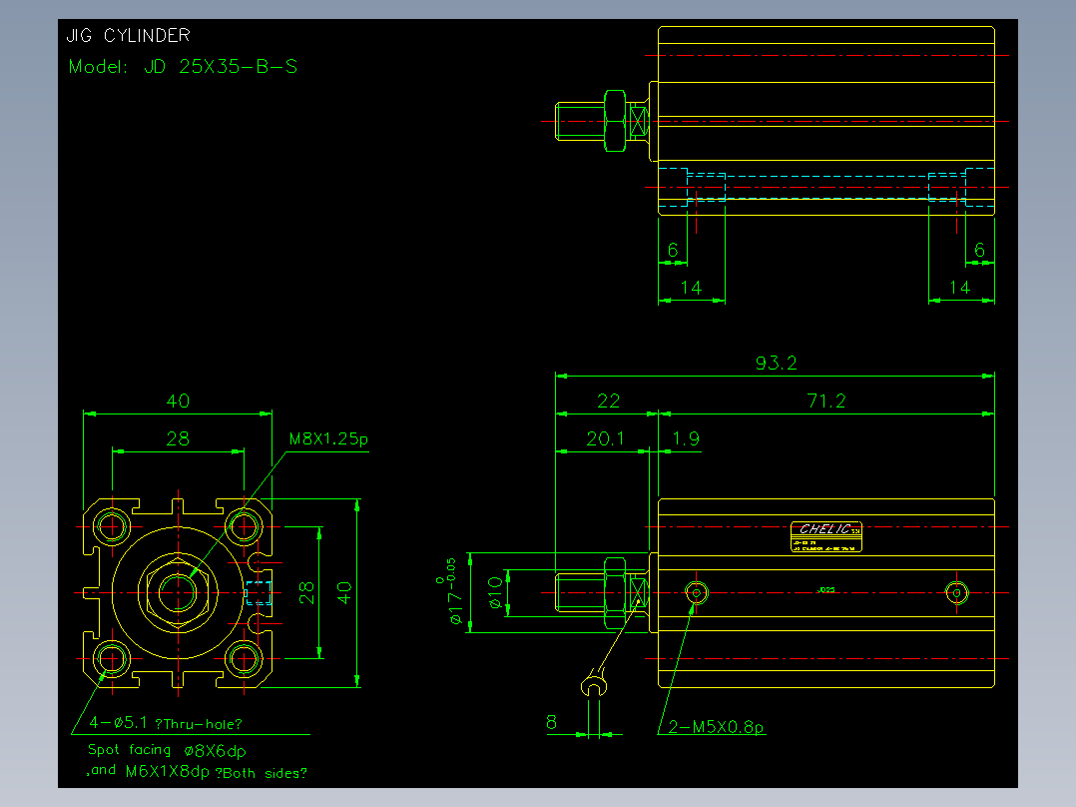Viewport: 1076px width, 807px height.
Task: Click the 71.2 body length dimension
Action: (x=826, y=401)
